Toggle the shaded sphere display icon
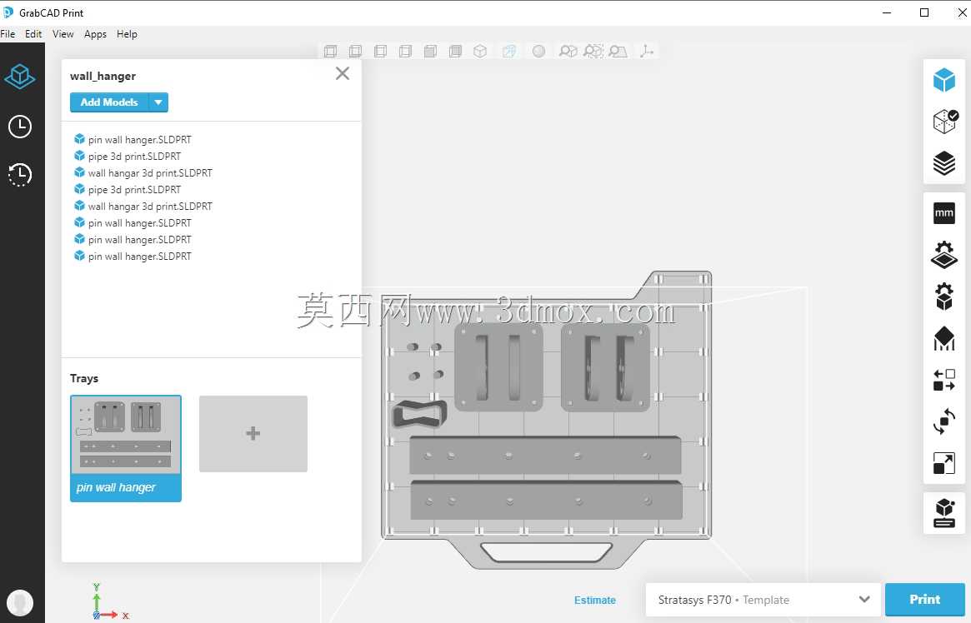 (x=538, y=51)
